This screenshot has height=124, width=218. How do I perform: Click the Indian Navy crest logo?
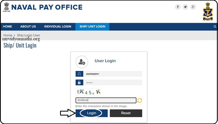[x=208, y=12]
